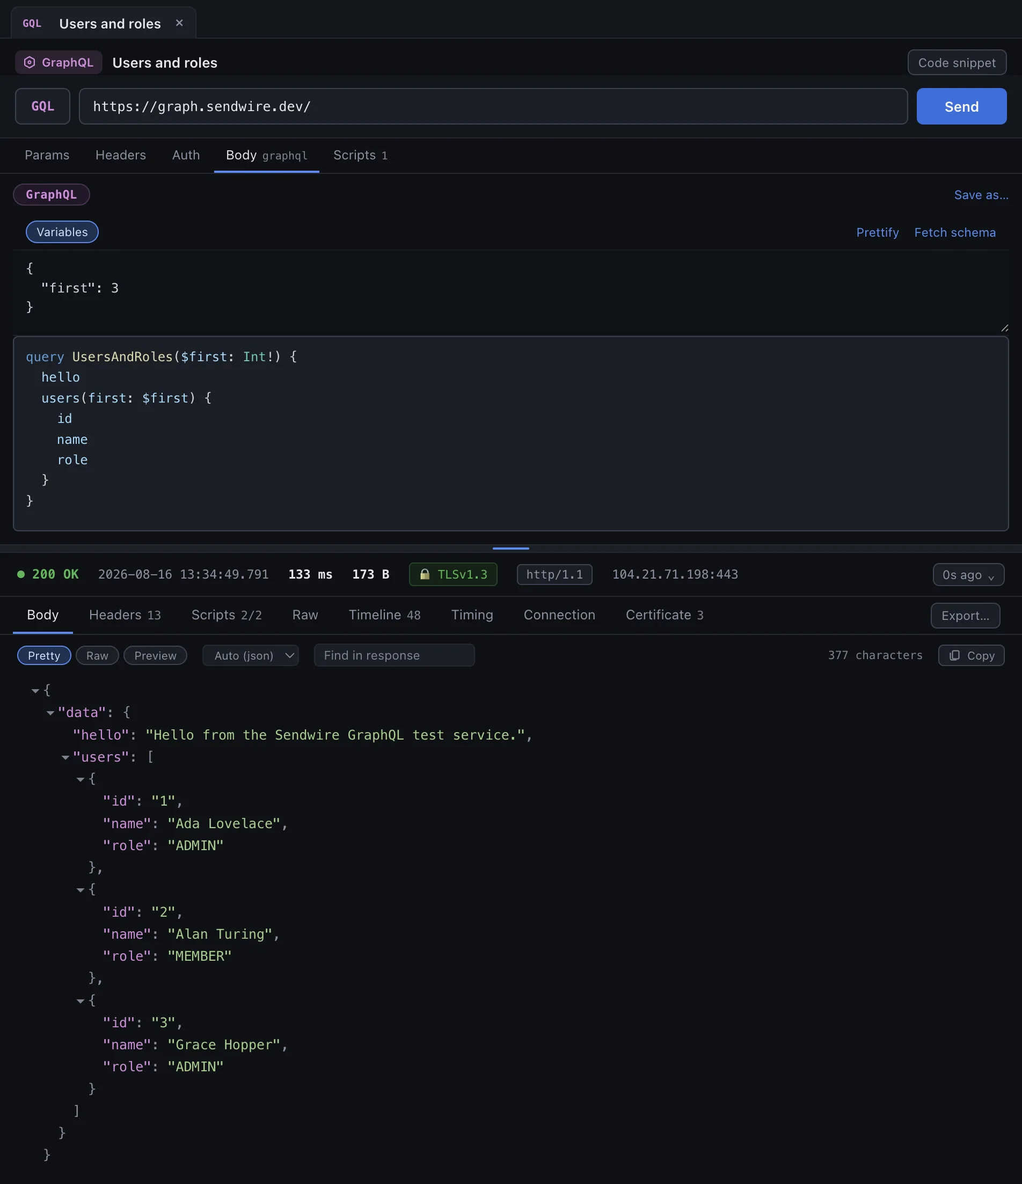This screenshot has height=1184, width=1022.
Task: Click the lock icon in TLSv1.3 badge
Action: [x=425, y=574]
